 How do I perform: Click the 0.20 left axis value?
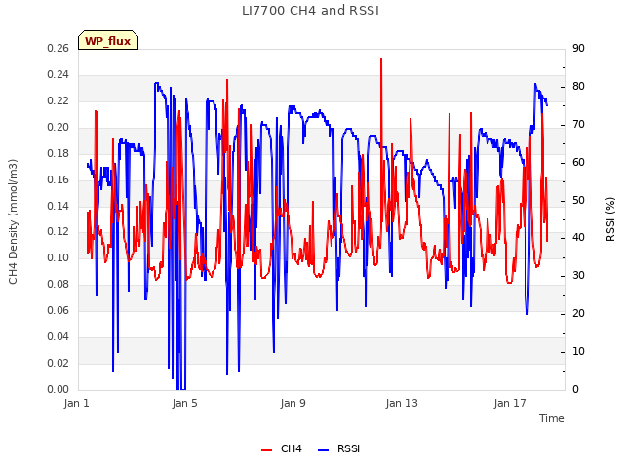point(58,127)
